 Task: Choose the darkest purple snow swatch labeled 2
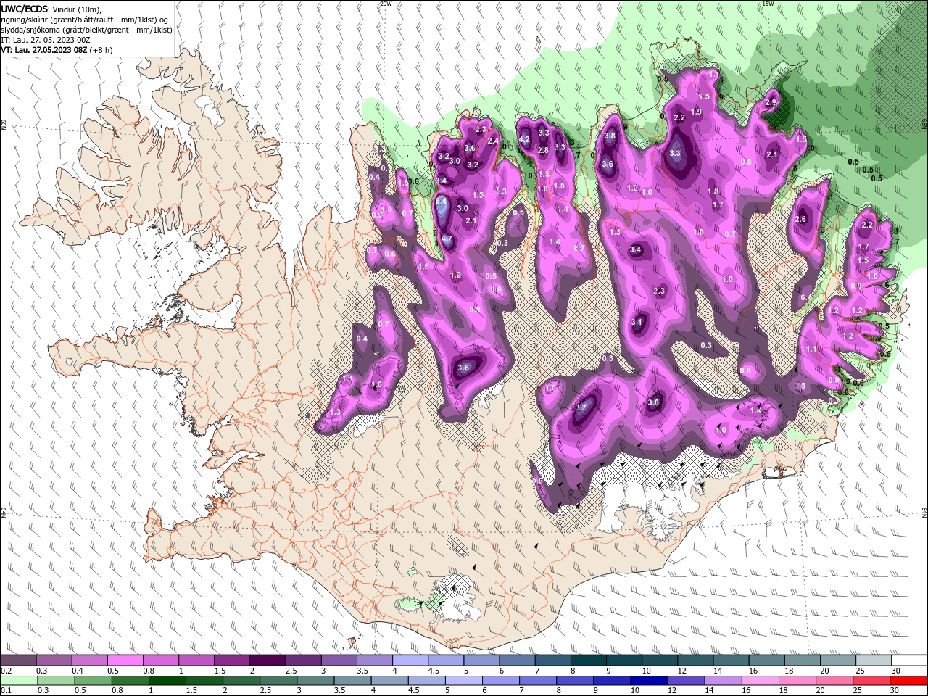268,660
